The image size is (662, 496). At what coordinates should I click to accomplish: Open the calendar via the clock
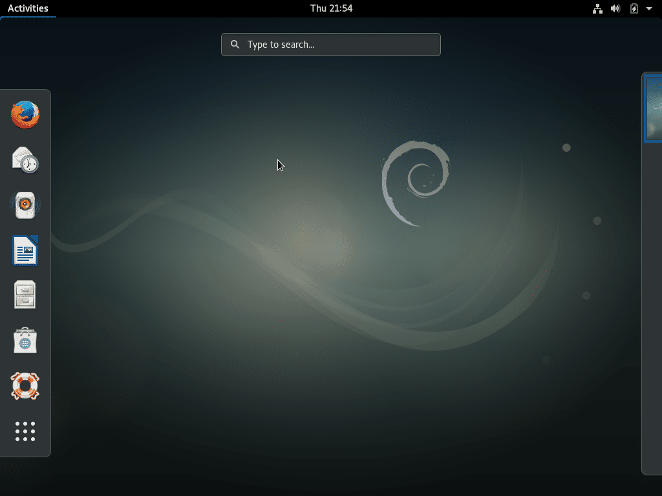(x=331, y=8)
